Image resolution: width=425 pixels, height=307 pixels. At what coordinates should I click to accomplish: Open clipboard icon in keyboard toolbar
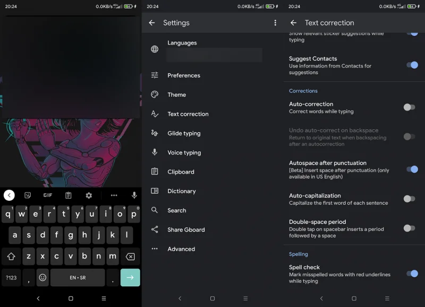click(x=69, y=195)
